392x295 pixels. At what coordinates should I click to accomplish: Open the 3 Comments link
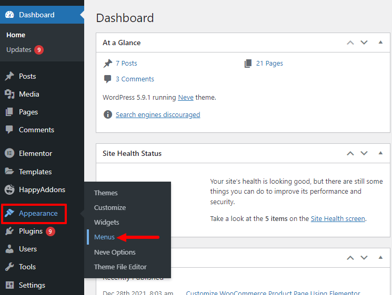click(x=135, y=79)
